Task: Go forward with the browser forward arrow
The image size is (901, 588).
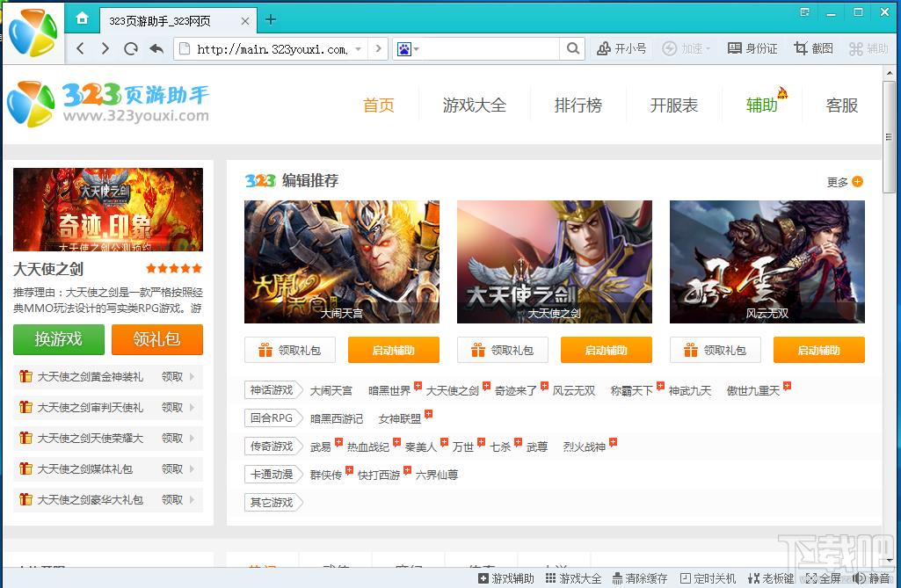Action: coord(105,49)
